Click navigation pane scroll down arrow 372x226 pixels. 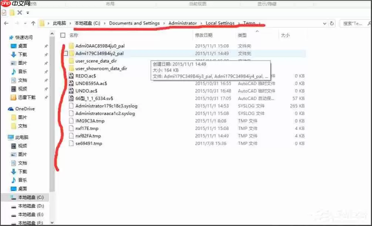pyautogui.click(x=52, y=222)
